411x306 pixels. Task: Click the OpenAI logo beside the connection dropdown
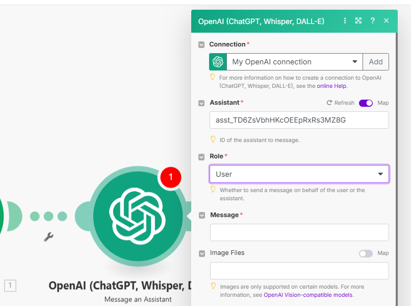(218, 62)
